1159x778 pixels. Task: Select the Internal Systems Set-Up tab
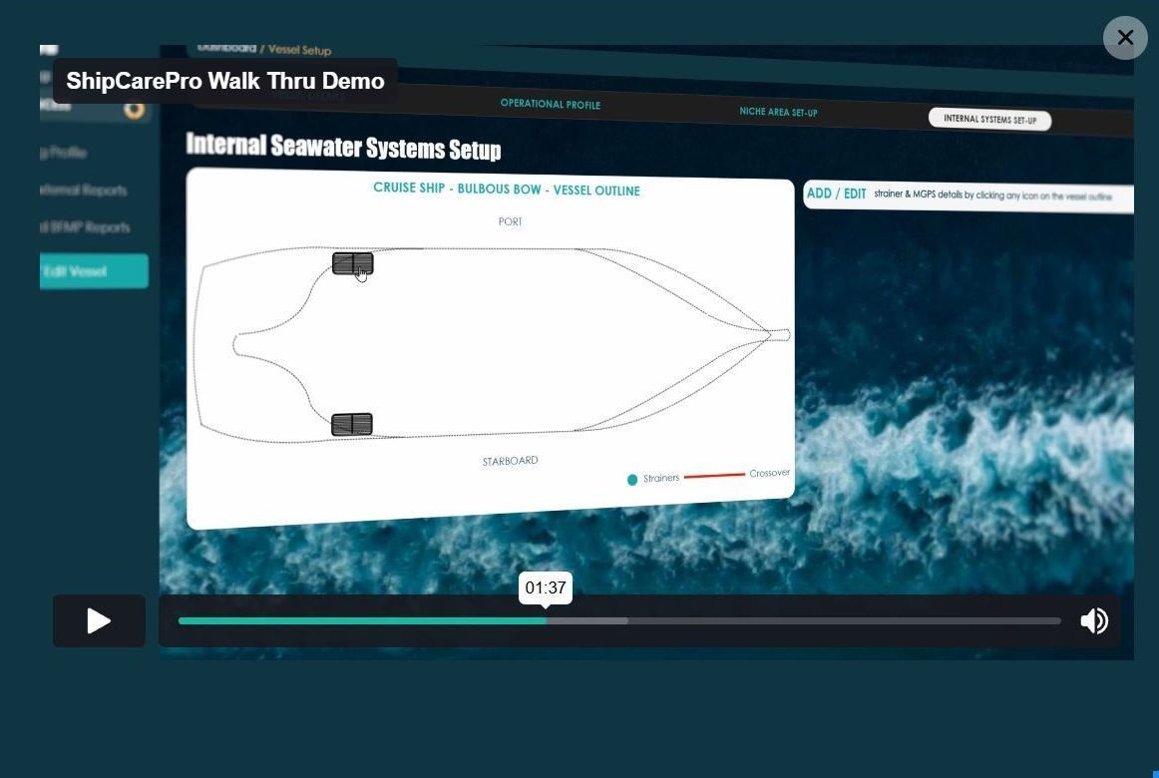pyautogui.click(x=989, y=119)
